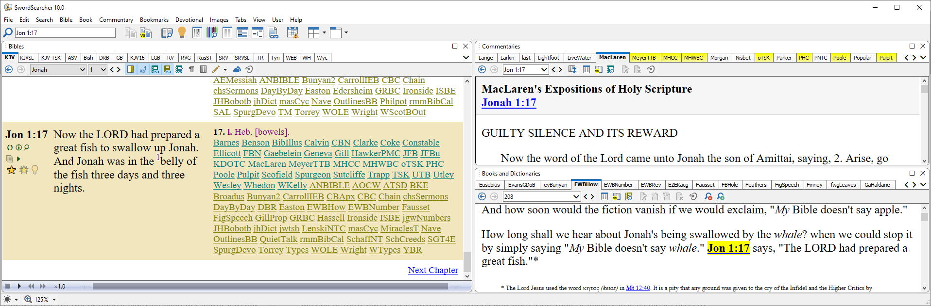Toggle the text columns layout icon in Bibles toolbar
This screenshot has width=931, height=306.
[204, 69]
